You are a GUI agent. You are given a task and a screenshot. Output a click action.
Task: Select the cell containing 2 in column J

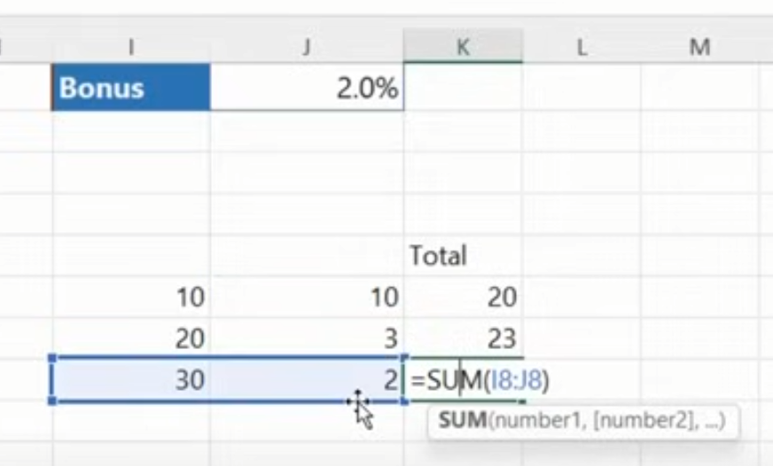pyautogui.click(x=307, y=380)
